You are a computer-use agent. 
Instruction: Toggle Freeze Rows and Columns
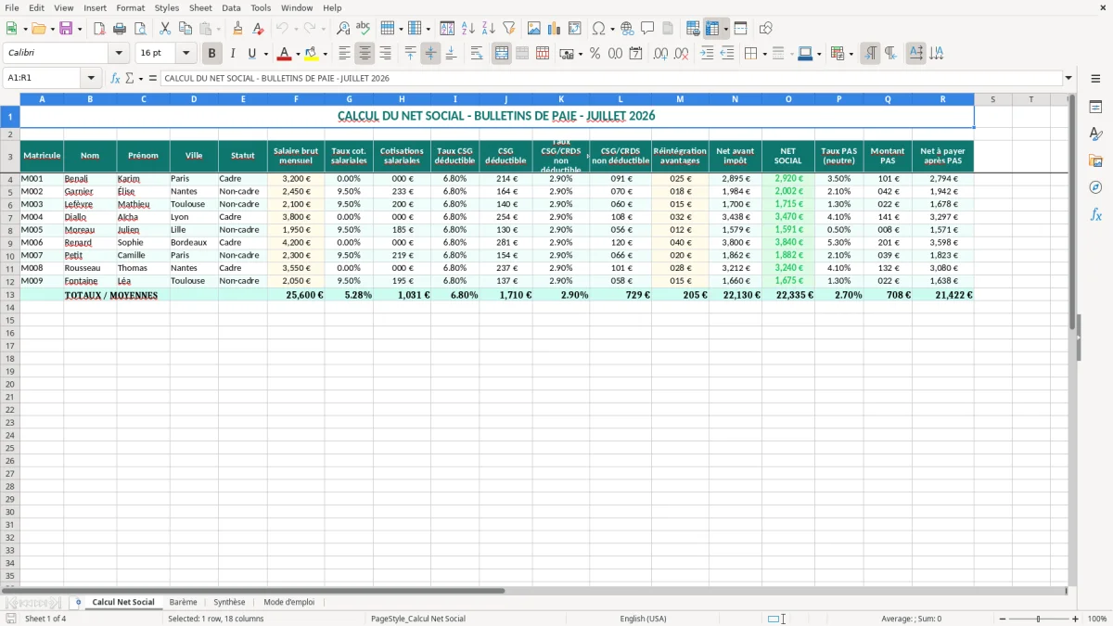[x=712, y=29]
